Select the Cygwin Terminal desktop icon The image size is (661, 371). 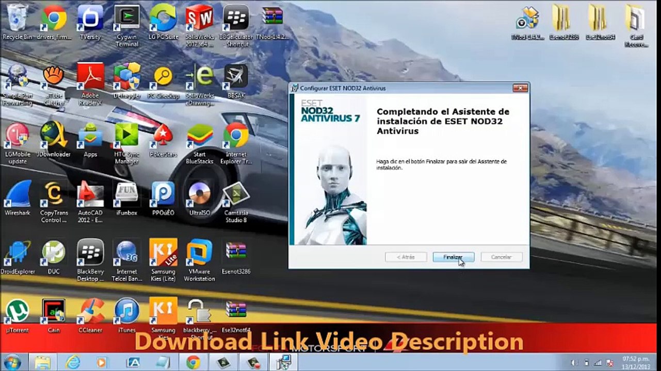127,26
